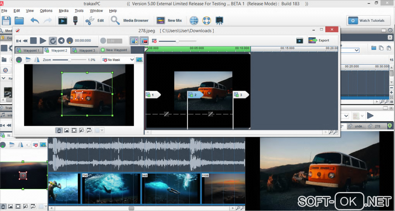This screenshot has height=211, width=395.
Task: Click the Save disk icon in main toolbar
Action: pos(6,21)
